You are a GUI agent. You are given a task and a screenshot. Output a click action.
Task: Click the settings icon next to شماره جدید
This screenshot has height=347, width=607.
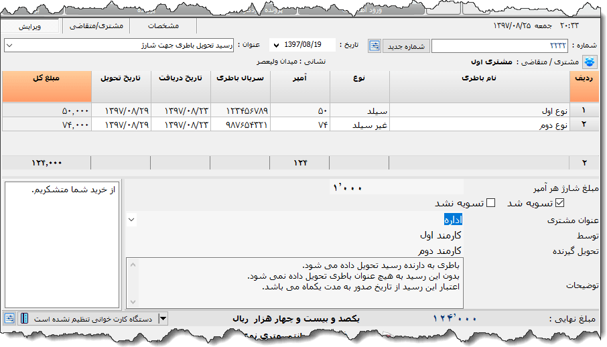pos(375,46)
